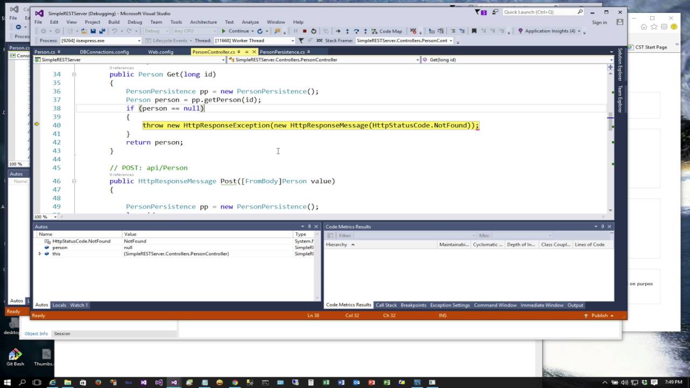
Task: Click the current statement yellow arrow in margin
Action: point(37,124)
